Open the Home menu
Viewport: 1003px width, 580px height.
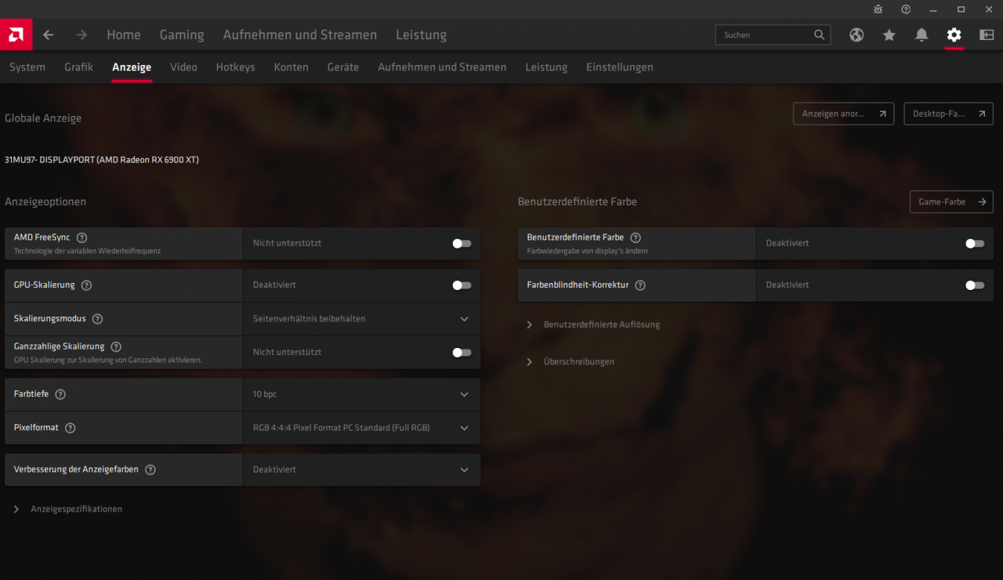pyautogui.click(x=124, y=34)
